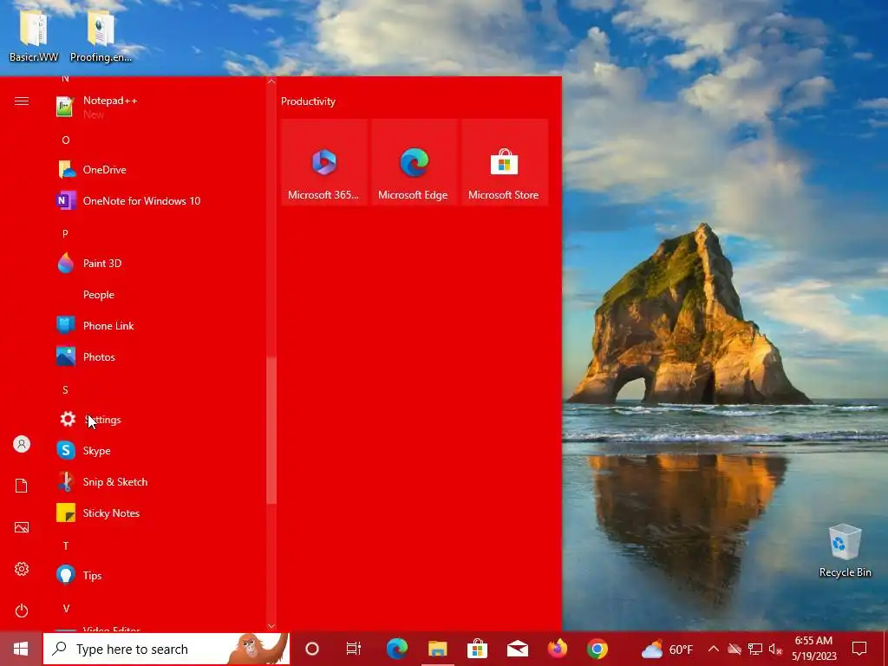Image resolution: width=888 pixels, height=666 pixels.
Task: Click the taskbar search box
Action: 166,649
